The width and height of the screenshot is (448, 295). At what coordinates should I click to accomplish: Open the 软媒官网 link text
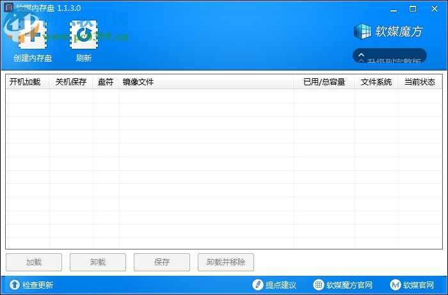coord(419,285)
